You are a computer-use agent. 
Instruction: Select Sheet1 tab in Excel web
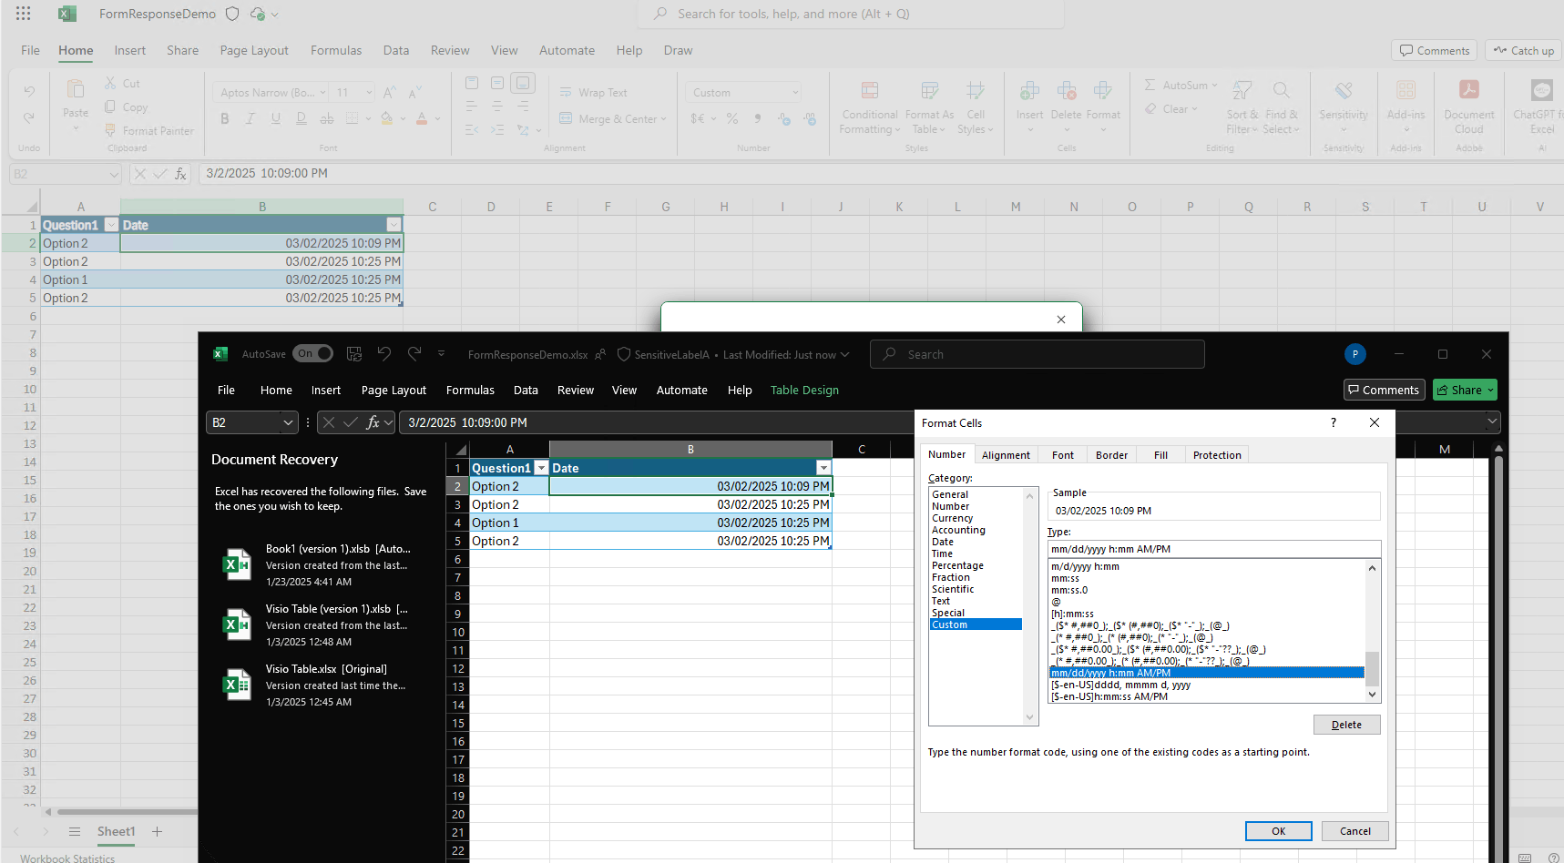117,831
